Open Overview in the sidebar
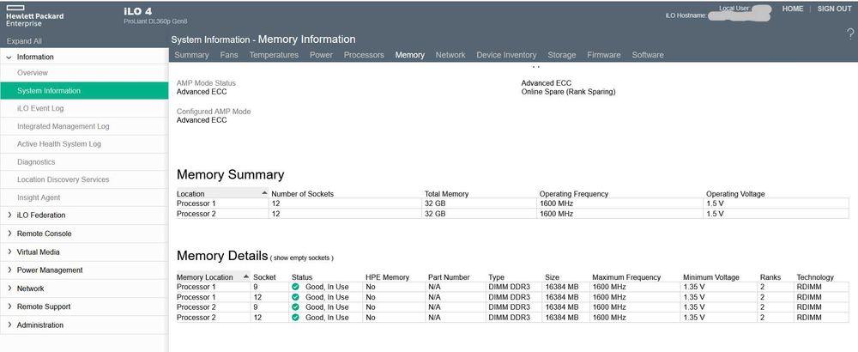 (33, 73)
